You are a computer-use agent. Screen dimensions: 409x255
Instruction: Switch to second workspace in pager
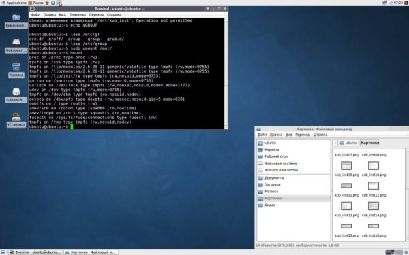(399, 252)
